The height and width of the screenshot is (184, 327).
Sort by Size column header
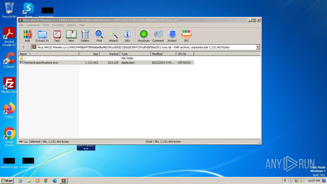[89, 54]
